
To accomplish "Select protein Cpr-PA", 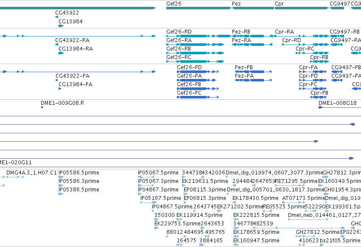I will (308, 67).
